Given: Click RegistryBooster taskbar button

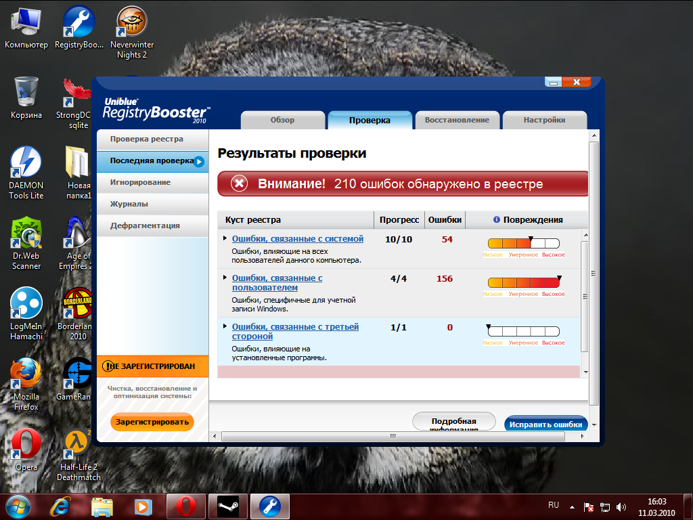Looking at the screenshot, I should [x=270, y=506].
